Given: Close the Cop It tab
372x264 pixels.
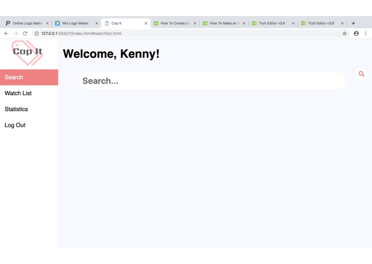Looking at the screenshot, I should click(x=146, y=23).
